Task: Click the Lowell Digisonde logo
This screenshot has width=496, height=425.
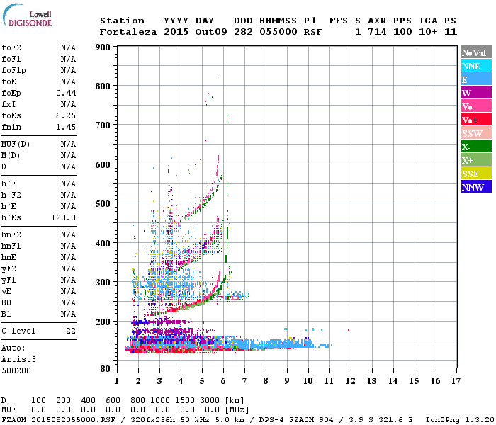Action: [x=27, y=15]
